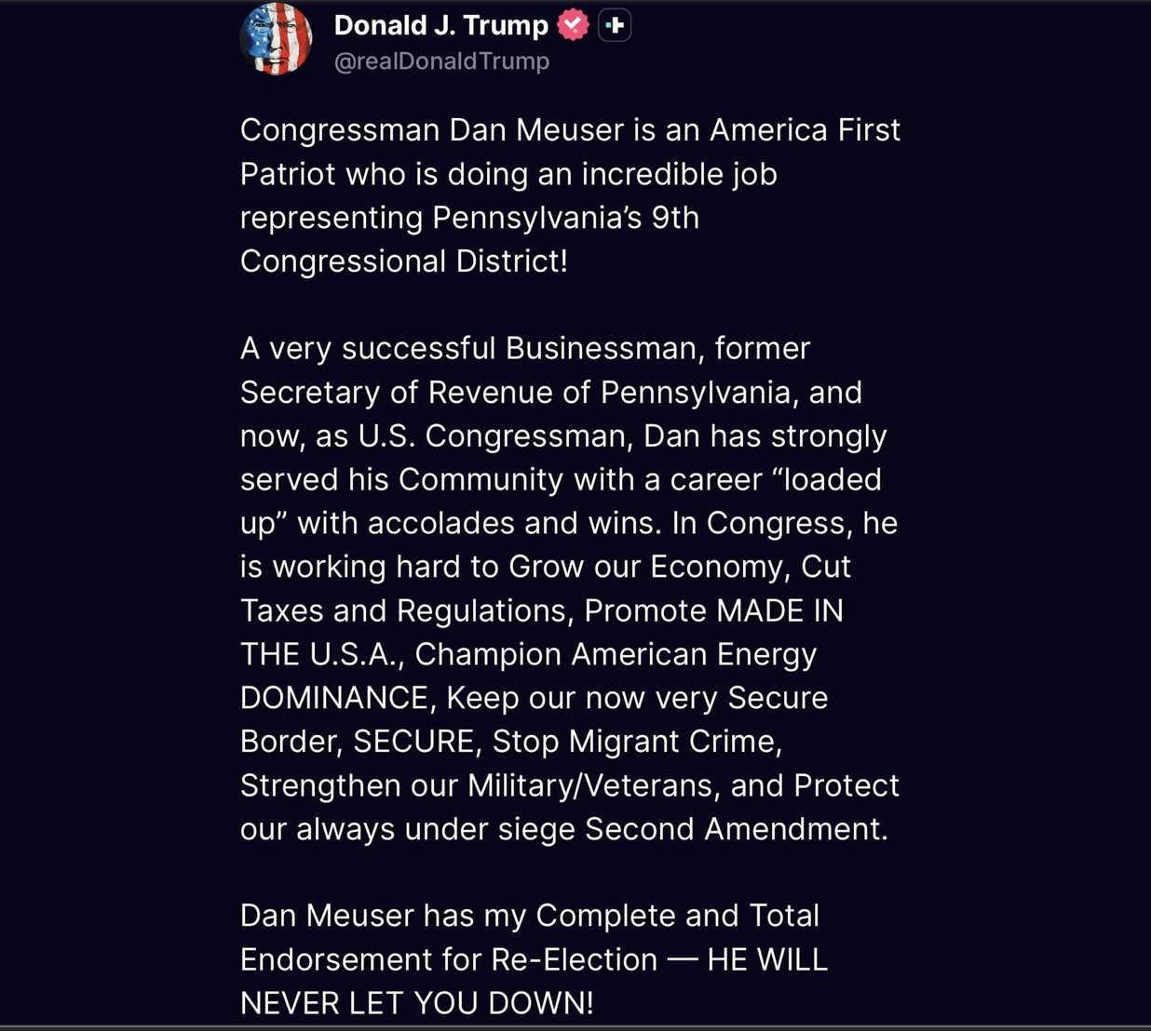
Task: Click the phrase "Champion American Energy"
Action: [x=616, y=654]
